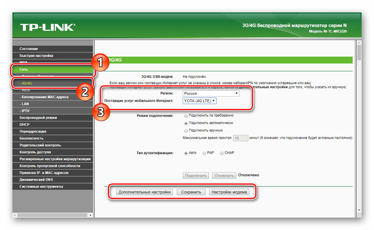Click the Не подключён modem status
The width and height of the screenshot is (374, 230).
(x=195, y=77)
